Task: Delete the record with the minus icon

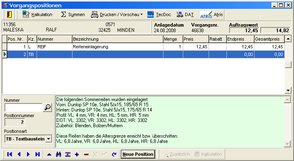Action: 86,154
